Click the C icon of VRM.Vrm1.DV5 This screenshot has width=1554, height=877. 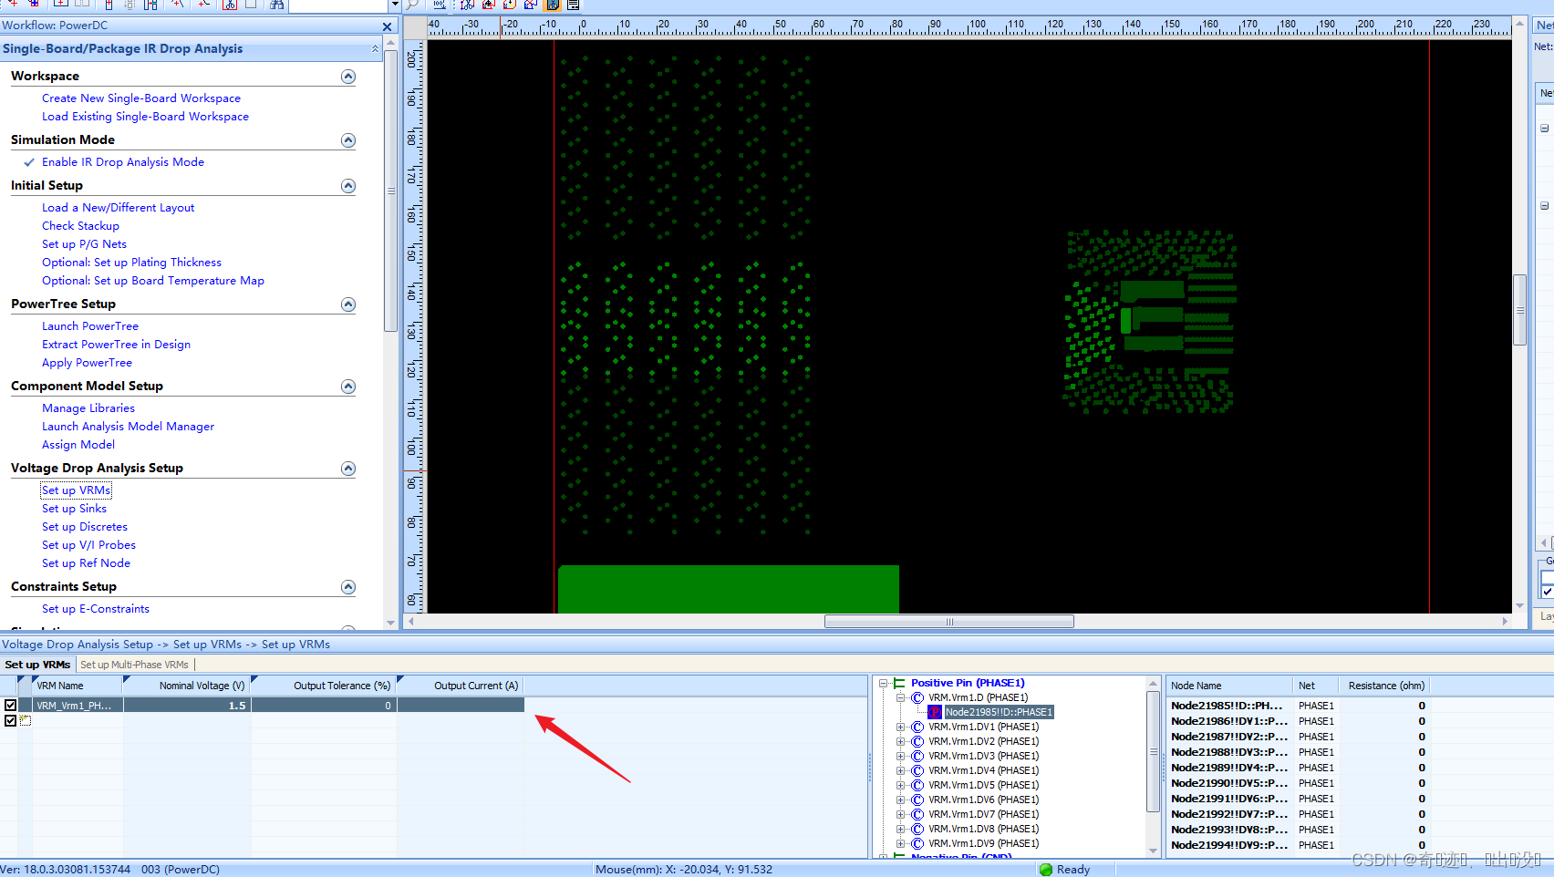tap(917, 785)
